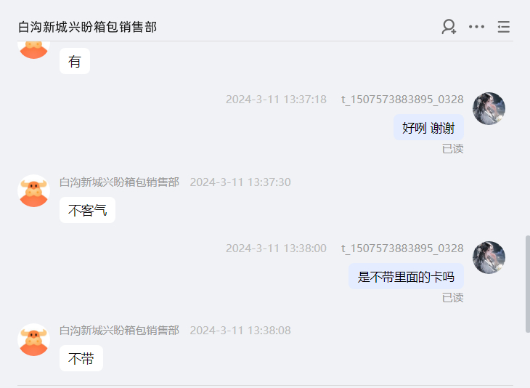Click the chat title 白沟新城兴盼箱包销售部
The height and width of the screenshot is (388, 530).
click(x=88, y=27)
